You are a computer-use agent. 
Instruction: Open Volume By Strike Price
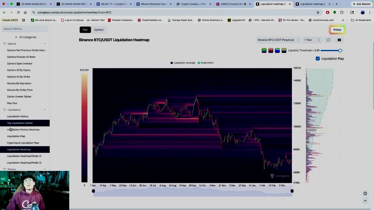click(20, 90)
